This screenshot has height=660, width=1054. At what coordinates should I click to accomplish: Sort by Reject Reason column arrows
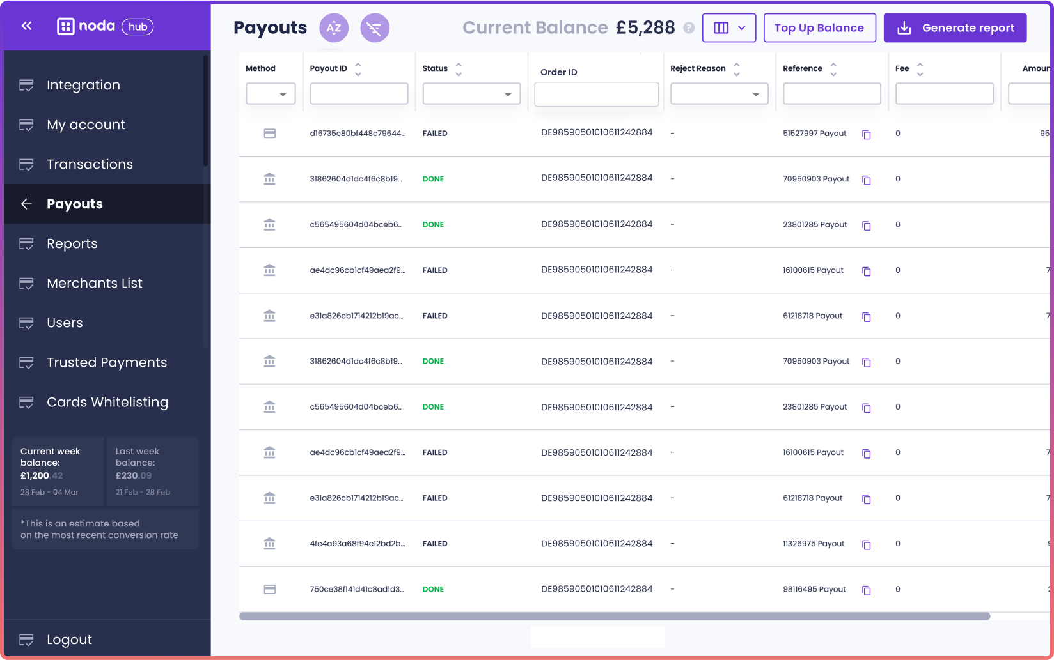point(737,68)
